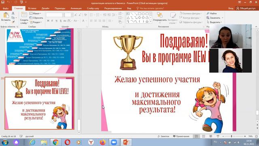259x146 pixels.
Task: Toggle italic (К) formatting
Action: pos(52,21)
